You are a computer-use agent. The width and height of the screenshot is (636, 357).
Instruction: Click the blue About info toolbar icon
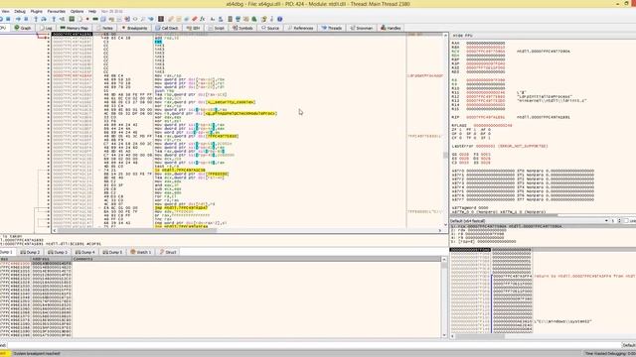point(280,19)
